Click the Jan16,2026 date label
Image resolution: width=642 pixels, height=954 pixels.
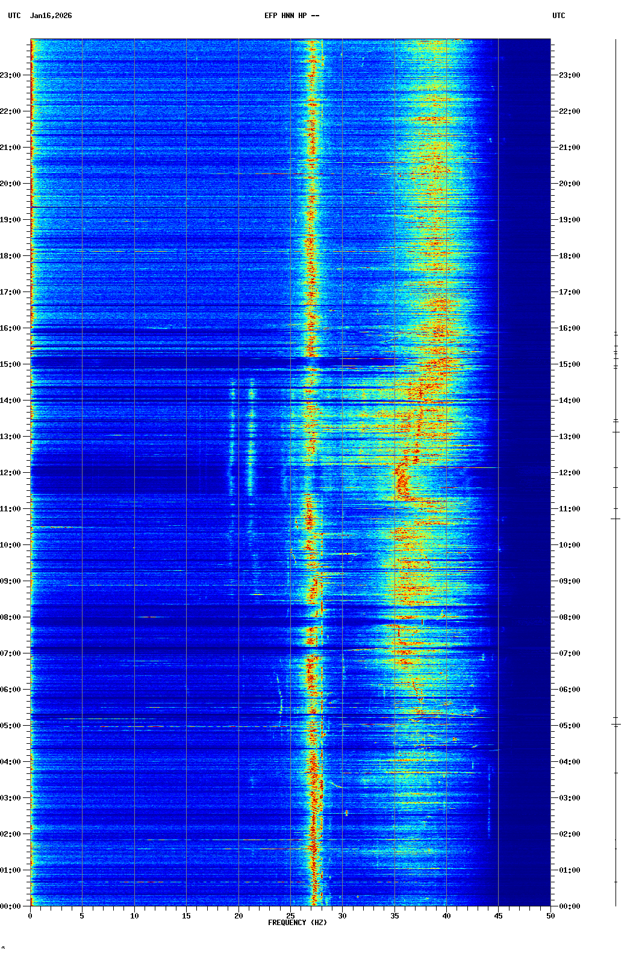51,16
